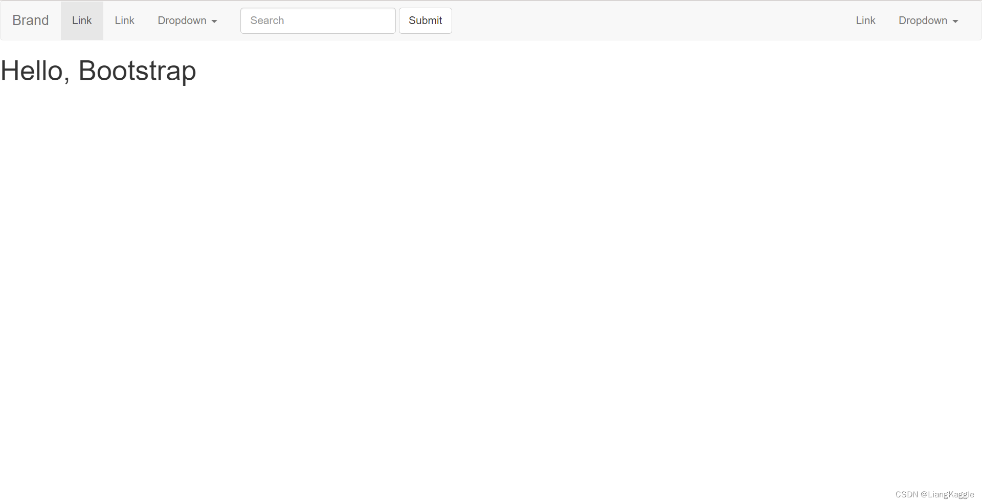Click the CSDN @LiangKaggle watermark text
982x504 pixels.
pyautogui.click(x=934, y=494)
